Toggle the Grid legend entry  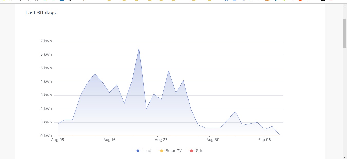point(196,151)
